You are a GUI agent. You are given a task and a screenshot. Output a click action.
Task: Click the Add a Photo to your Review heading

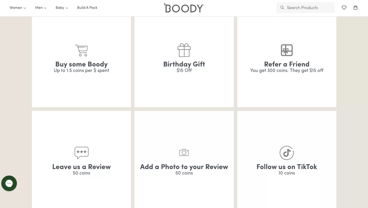pos(184,167)
